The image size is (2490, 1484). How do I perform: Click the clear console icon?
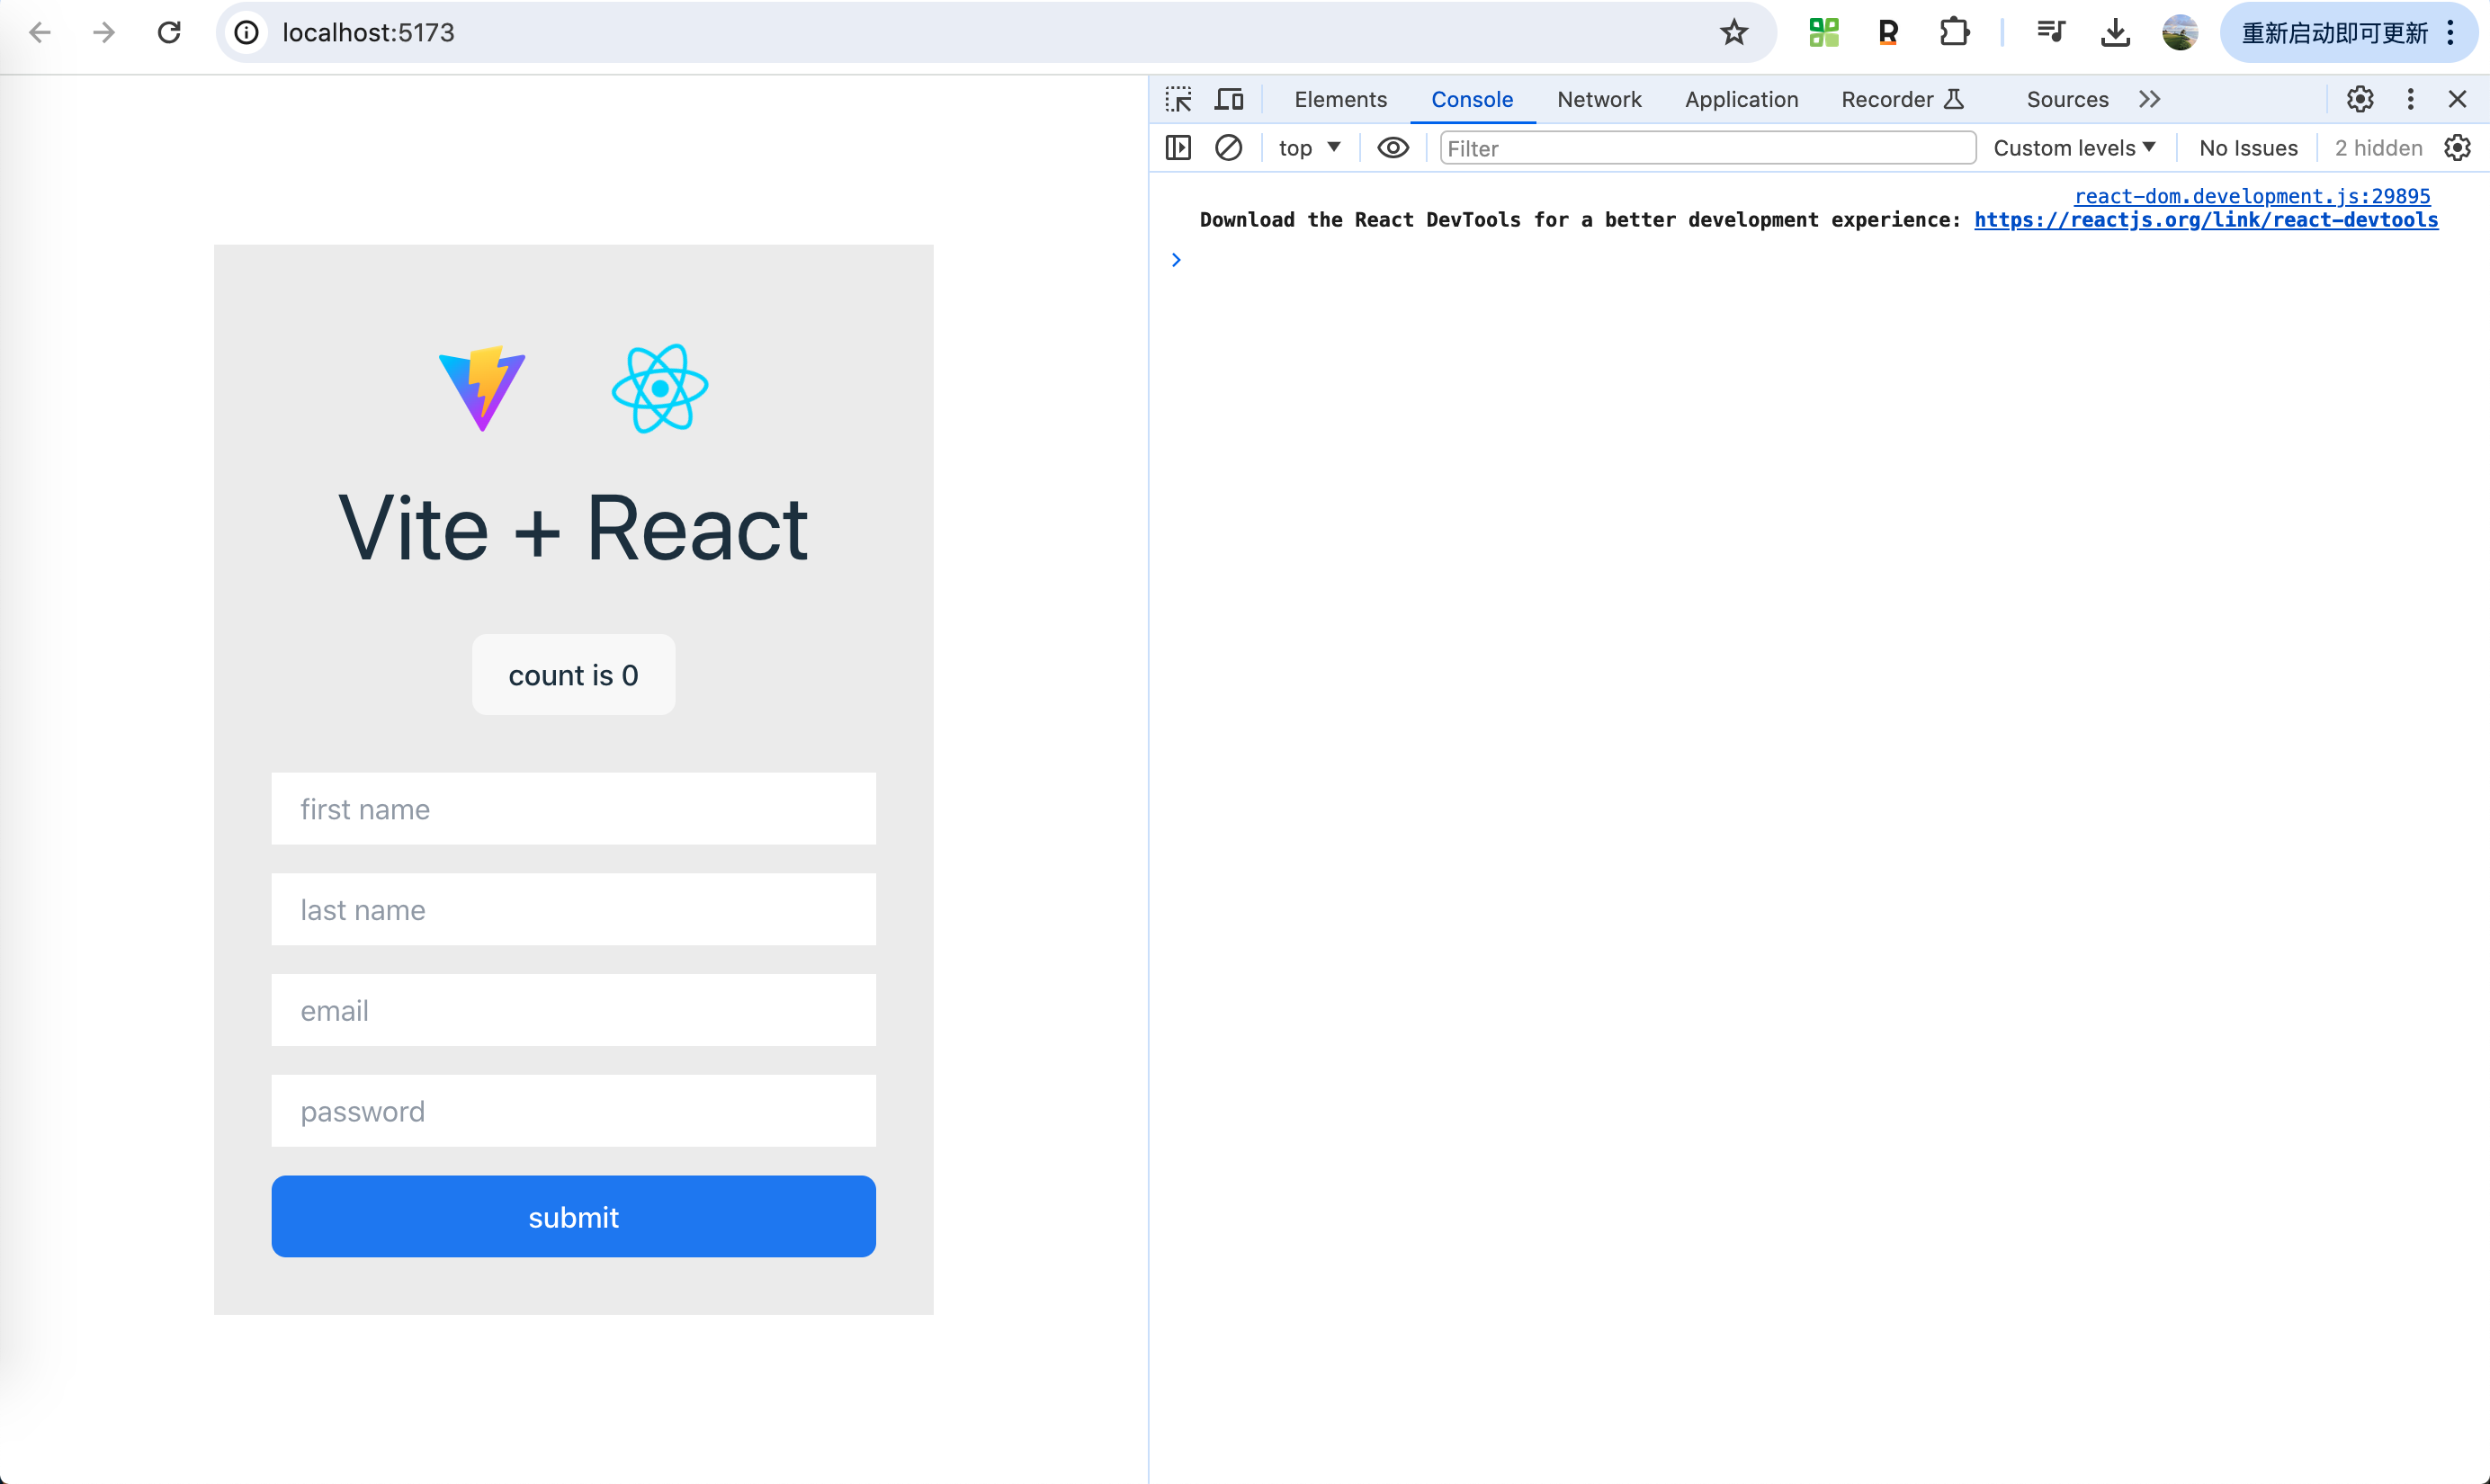[x=1229, y=147]
